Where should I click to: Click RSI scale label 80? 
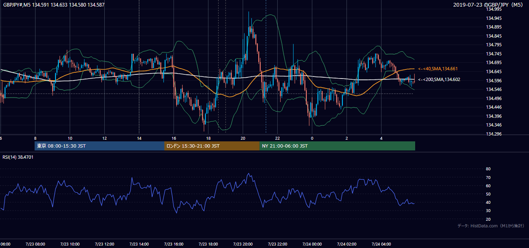[x=488, y=169]
